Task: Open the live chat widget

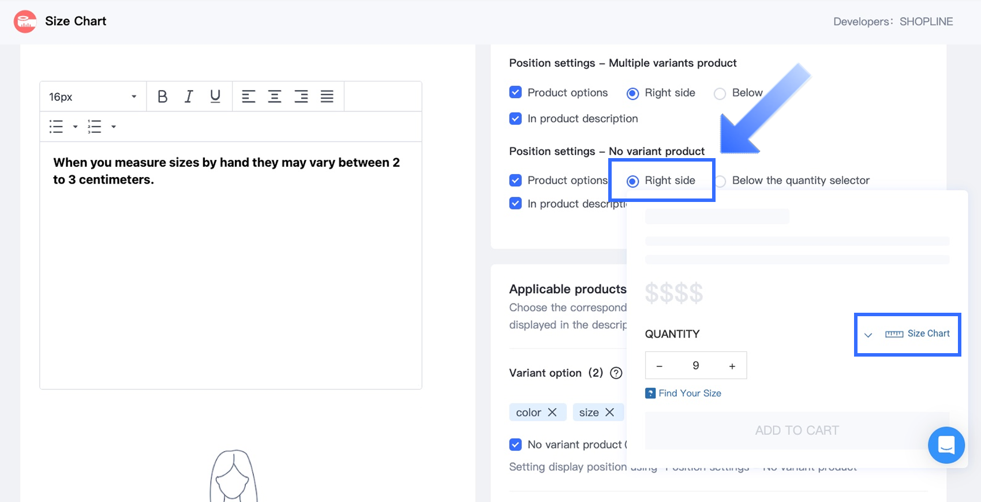Action: (946, 445)
